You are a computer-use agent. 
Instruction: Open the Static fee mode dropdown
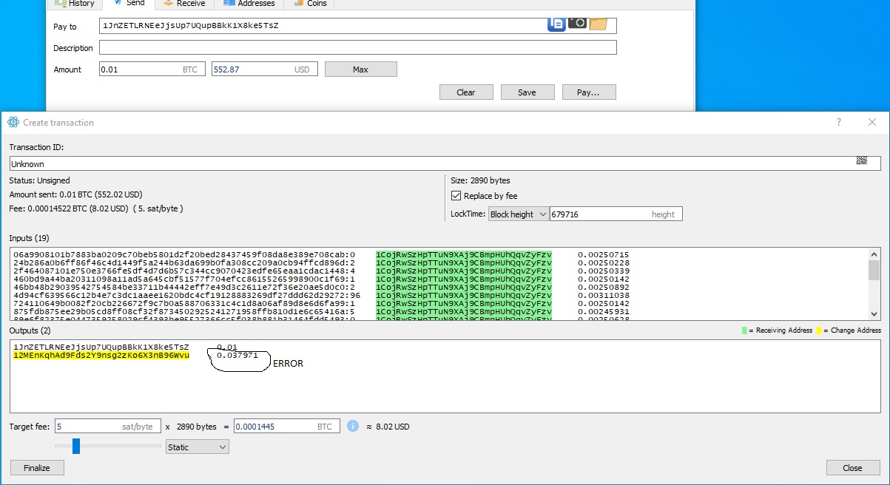(x=196, y=447)
